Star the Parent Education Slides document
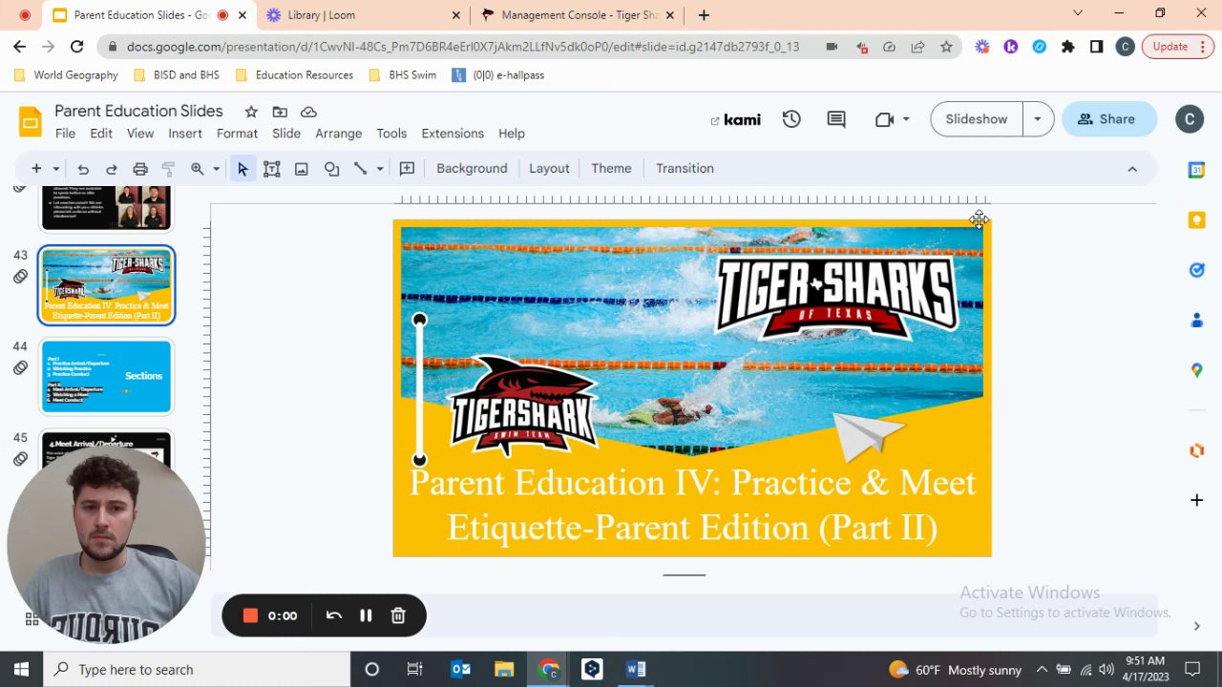The height and width of the screenshot is (687, 1222). [251, 112]
